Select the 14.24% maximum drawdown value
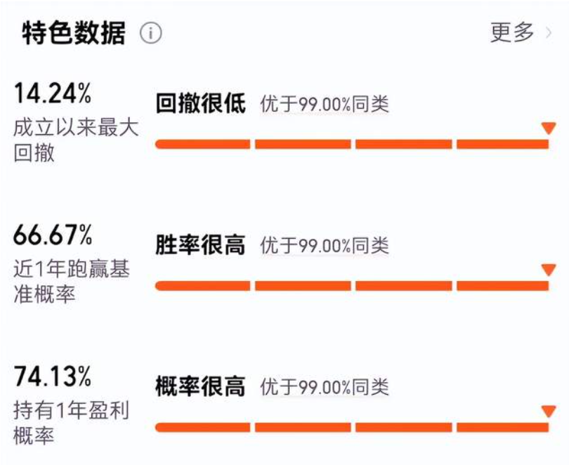569x465 pixels. point(53,93)
